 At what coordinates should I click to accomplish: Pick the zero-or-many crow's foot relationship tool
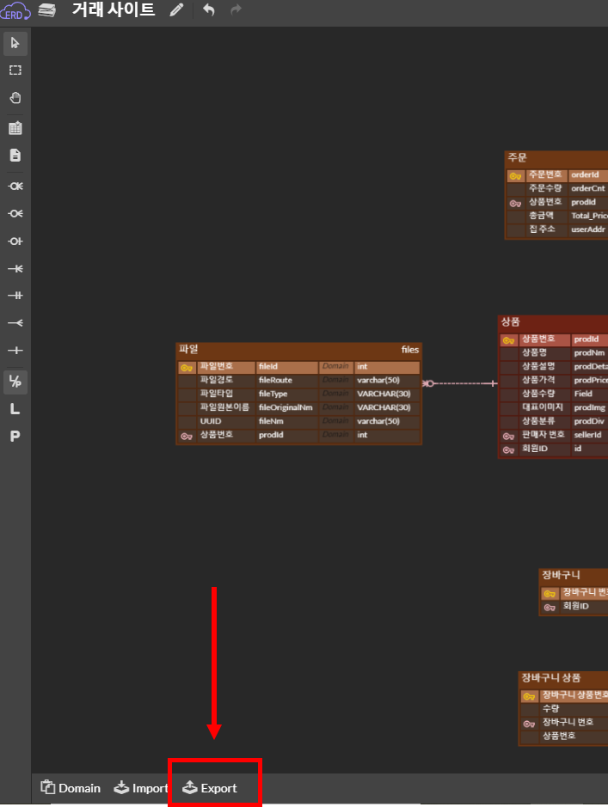(15, 213)
